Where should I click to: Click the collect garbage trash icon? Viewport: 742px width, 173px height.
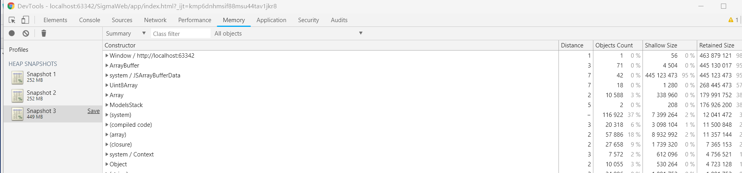[44, 34]
